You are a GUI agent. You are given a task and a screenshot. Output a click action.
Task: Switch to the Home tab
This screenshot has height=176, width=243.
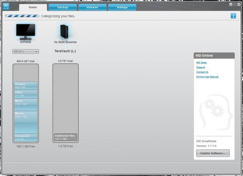pyautogui.click(x=33, y=7)
